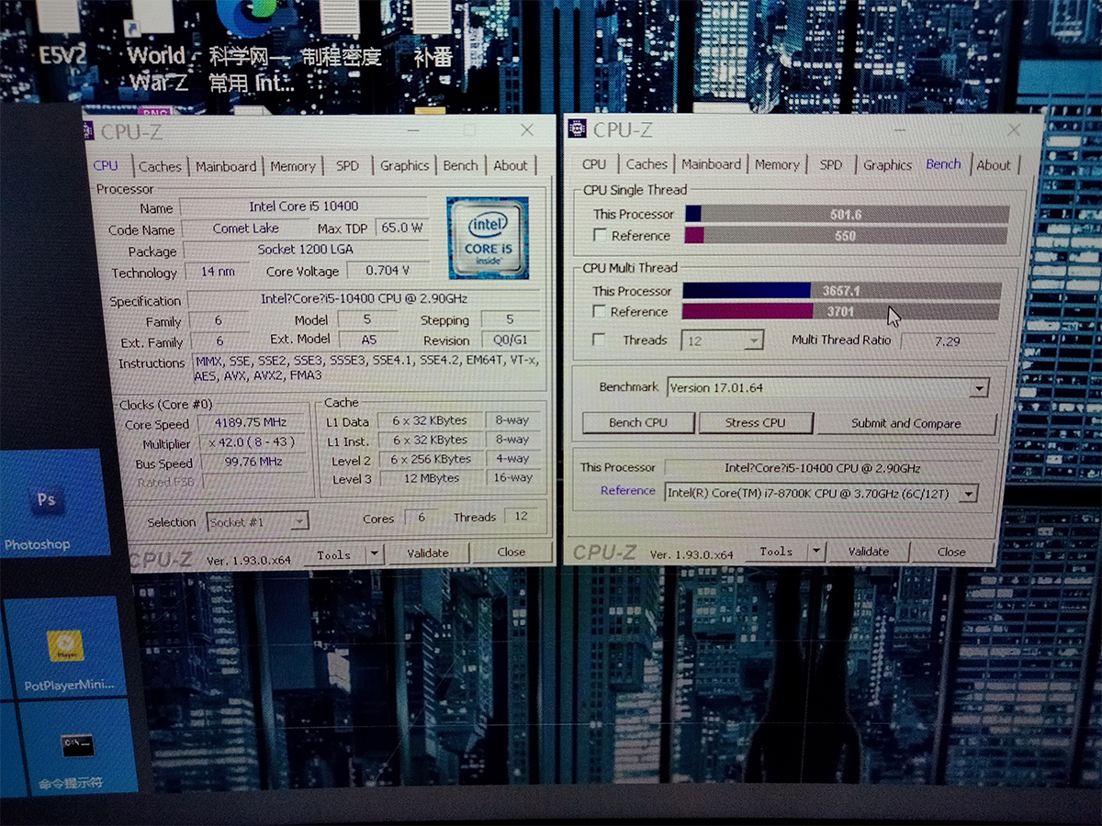This screenshot has width=1102, height=826.
Task: Launch the PotPlayerMini tile
Action: click(x=66, y=648)
